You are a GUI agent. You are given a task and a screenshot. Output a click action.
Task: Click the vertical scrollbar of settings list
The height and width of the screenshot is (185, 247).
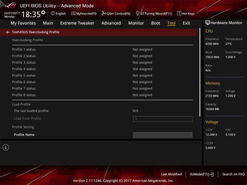pos(200,72)
